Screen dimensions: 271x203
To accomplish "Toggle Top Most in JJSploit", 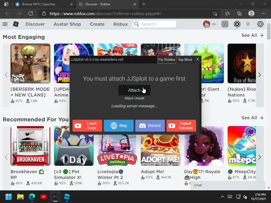I will coord(185,59).
